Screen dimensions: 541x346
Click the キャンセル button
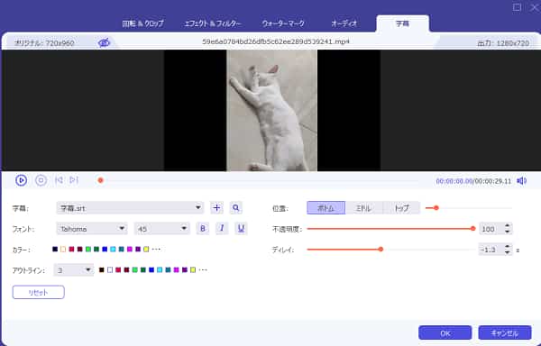[505, 332]
